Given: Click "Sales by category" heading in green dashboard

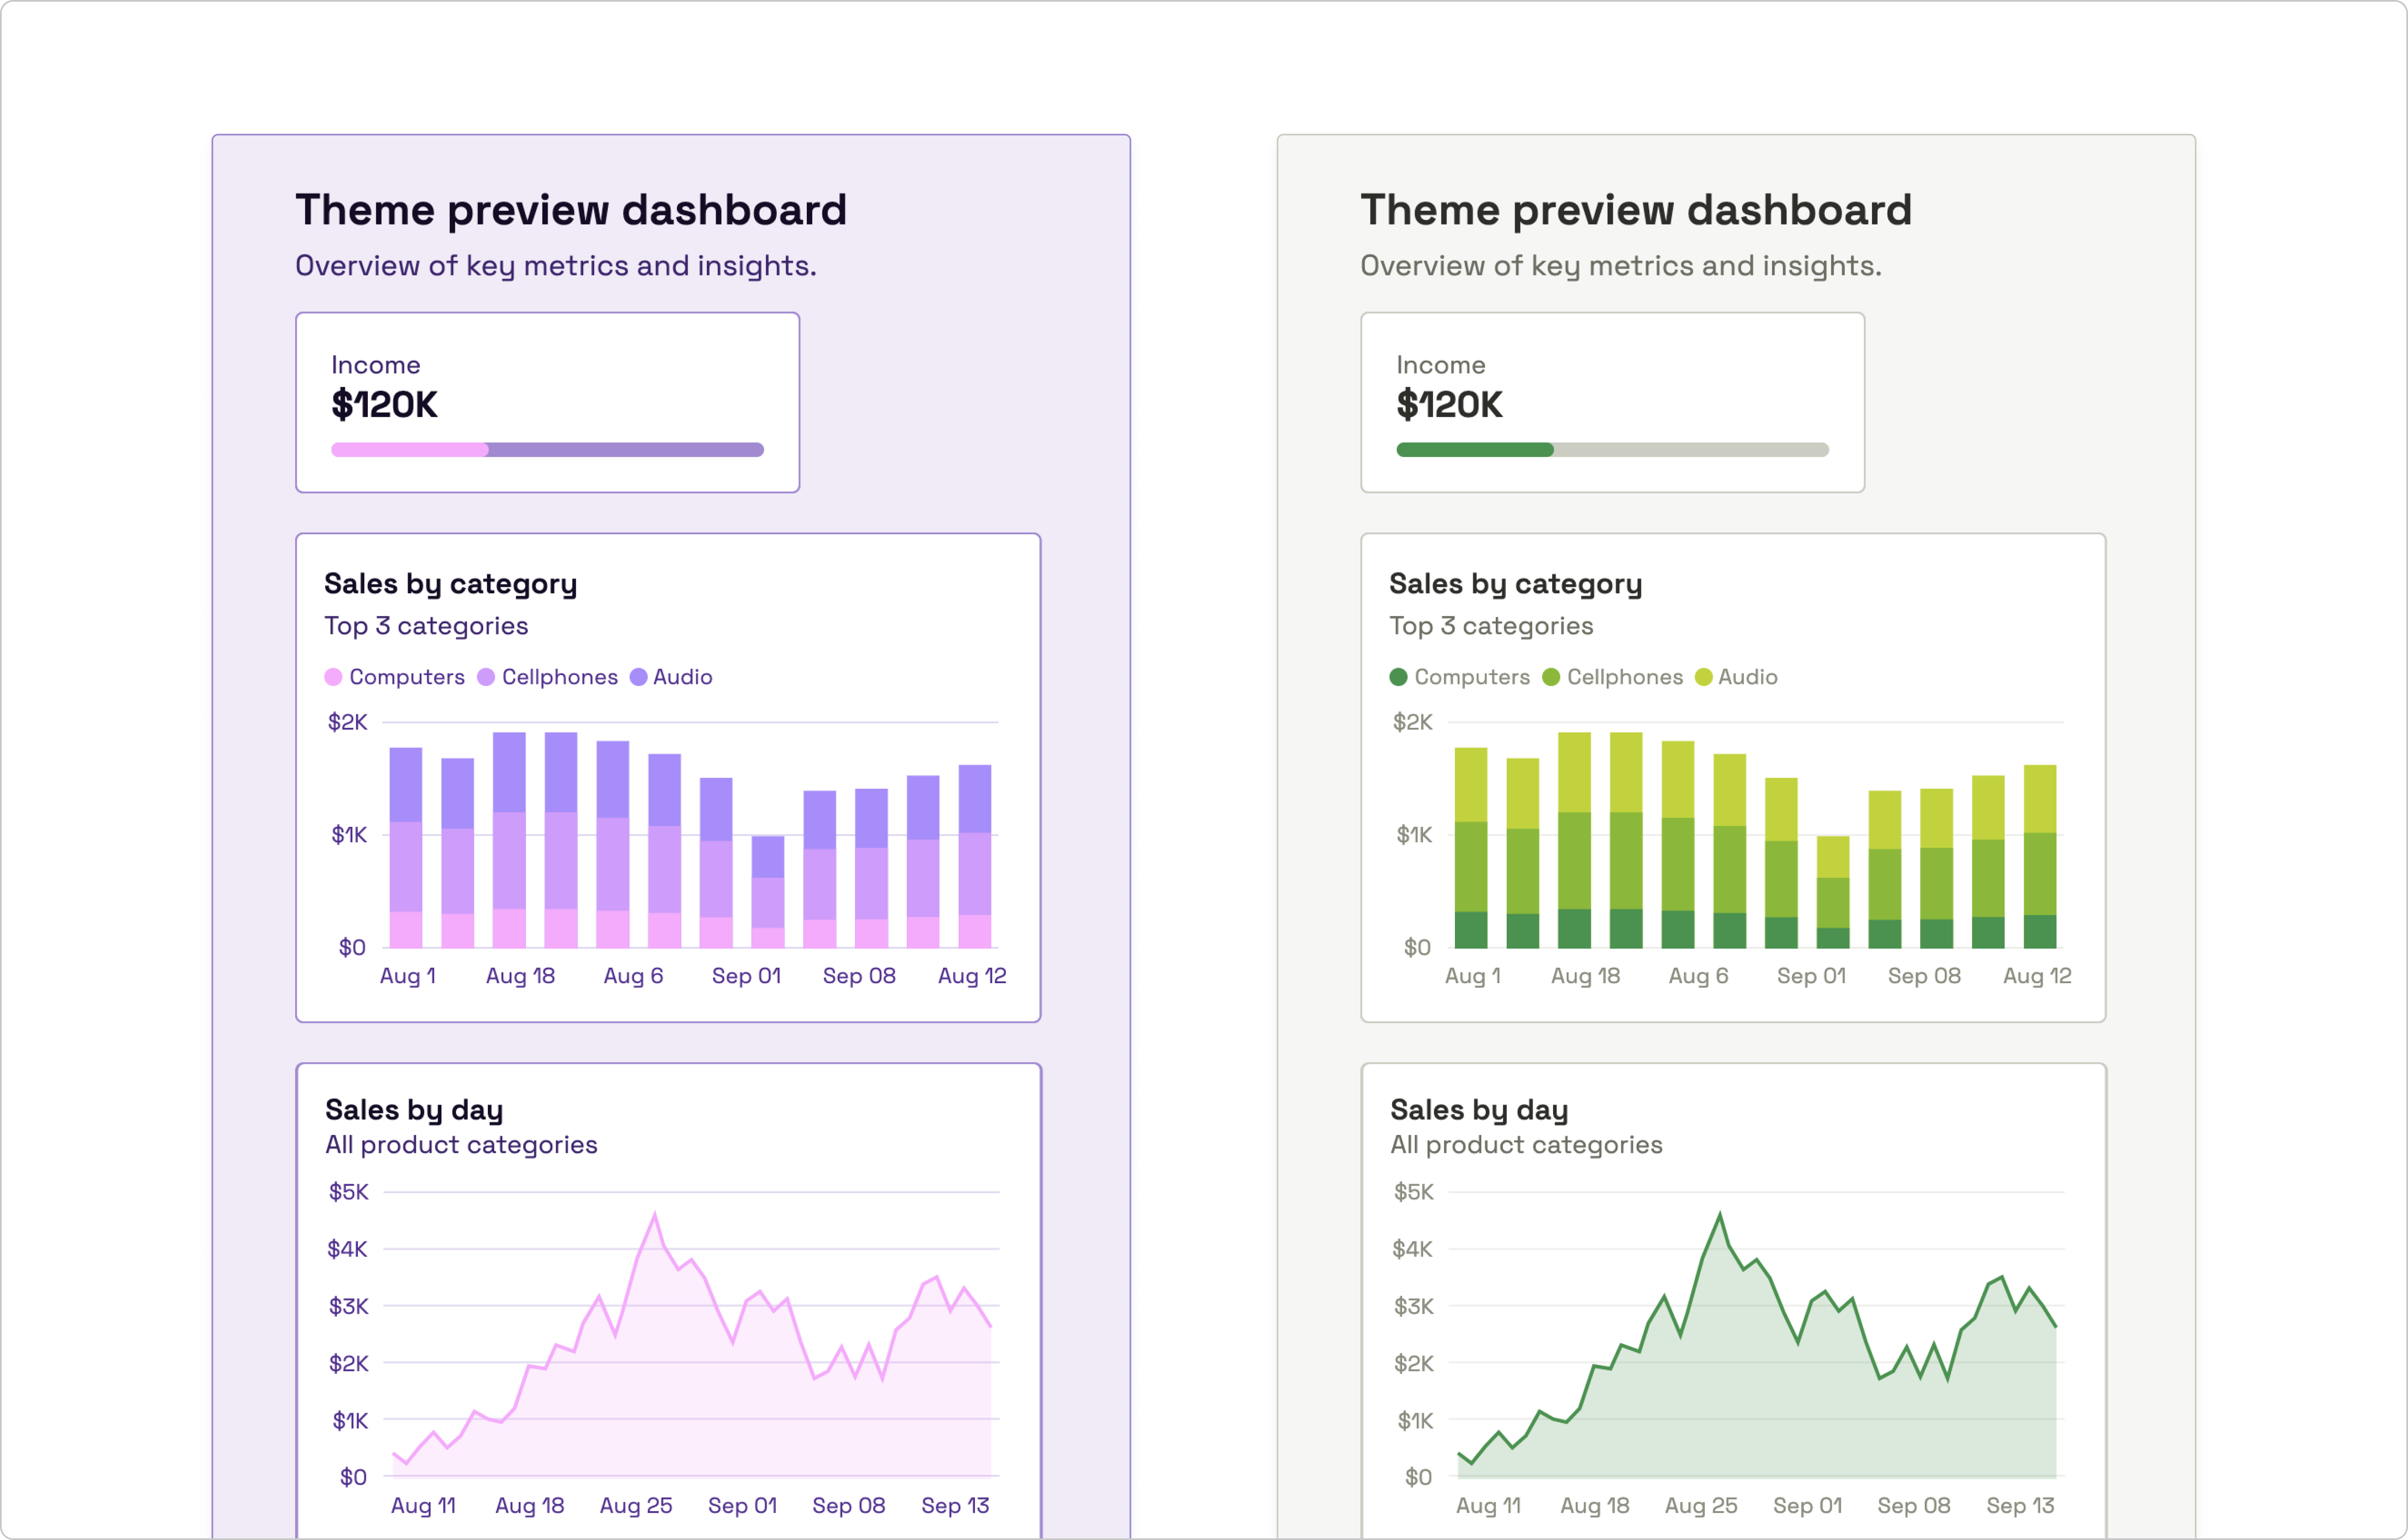Looking at the screenshot, I should (1516, 584).
